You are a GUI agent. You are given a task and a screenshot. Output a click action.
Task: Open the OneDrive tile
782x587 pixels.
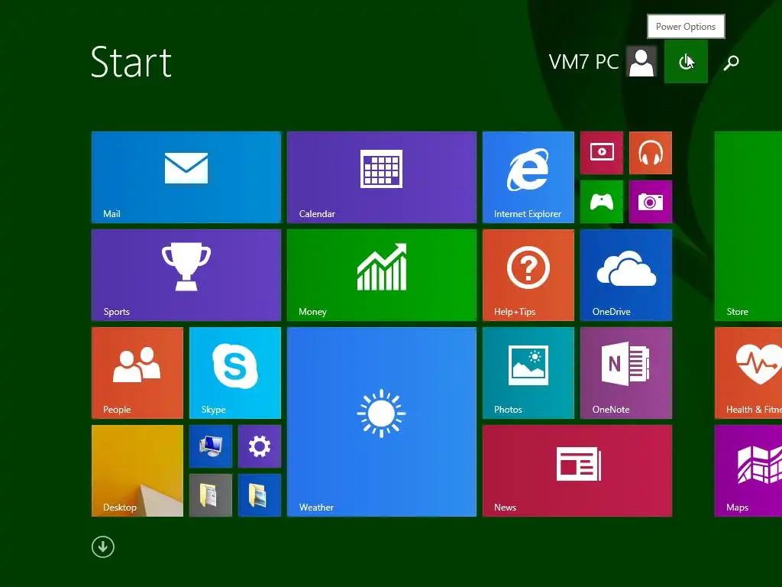coord(626,275)
